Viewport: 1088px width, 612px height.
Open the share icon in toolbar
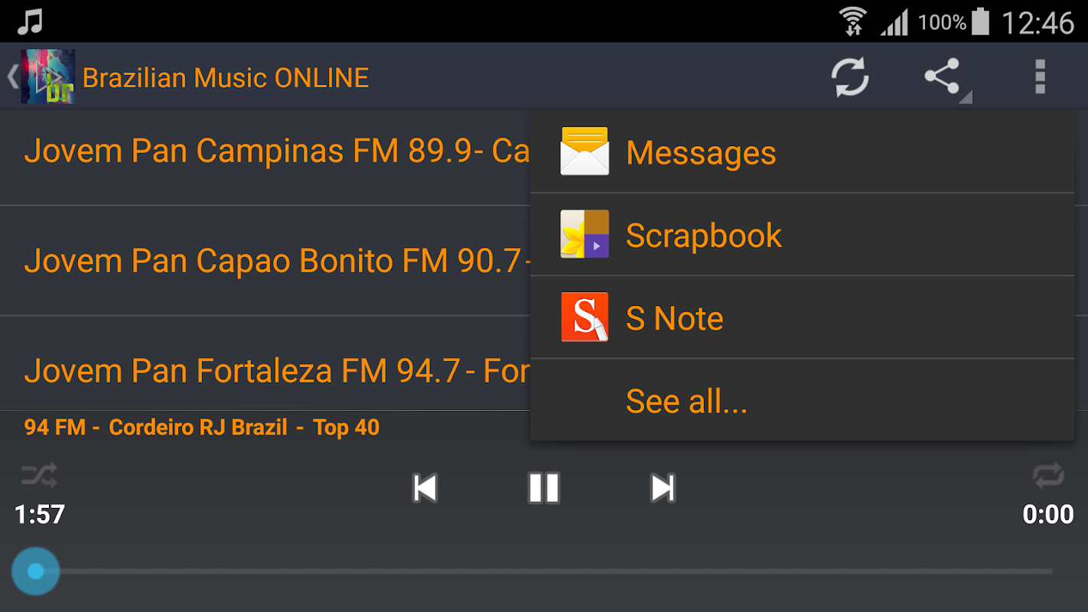[943, 76]
